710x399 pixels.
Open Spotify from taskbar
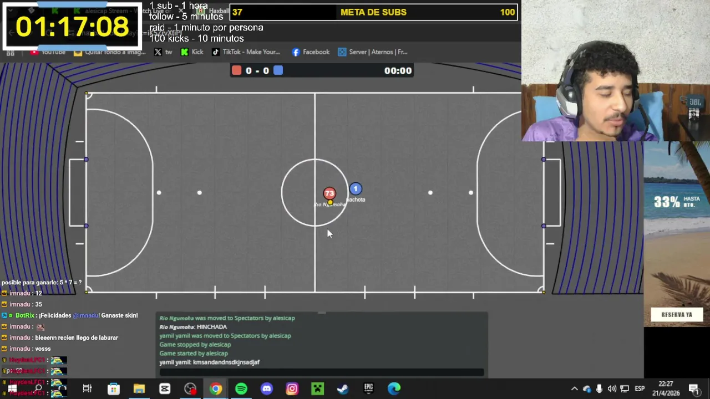point(241,388)
